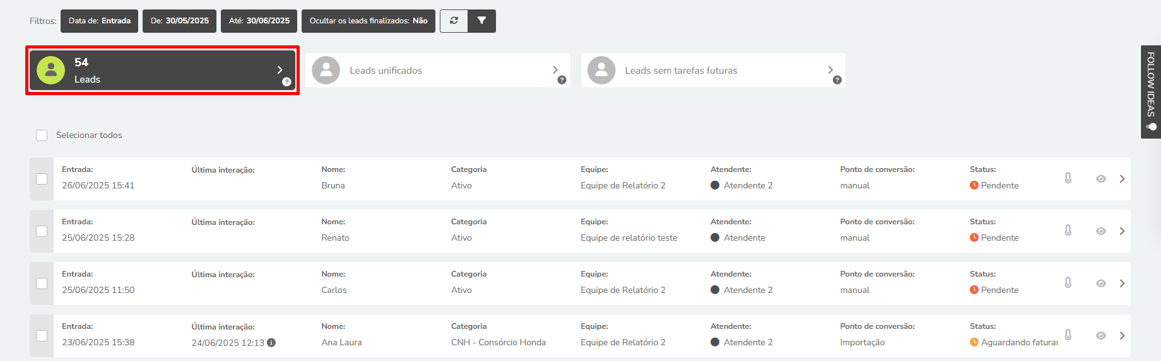This screenshot has height=361, width=1161.
Task: Toggle the eye icon in Renato's row
Action: (x=1101, y=231)
